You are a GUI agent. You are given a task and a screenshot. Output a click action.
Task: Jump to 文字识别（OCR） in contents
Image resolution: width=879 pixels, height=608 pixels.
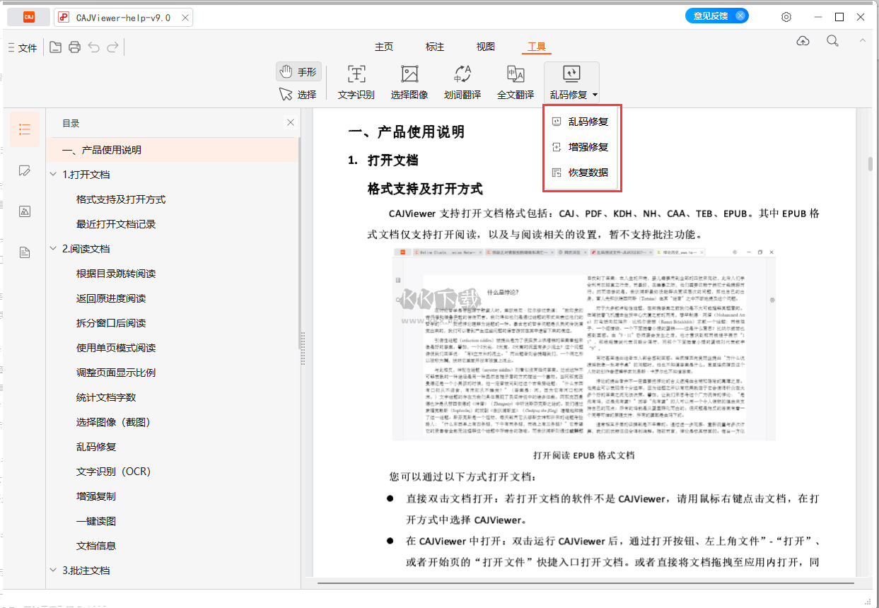[113, 472]
